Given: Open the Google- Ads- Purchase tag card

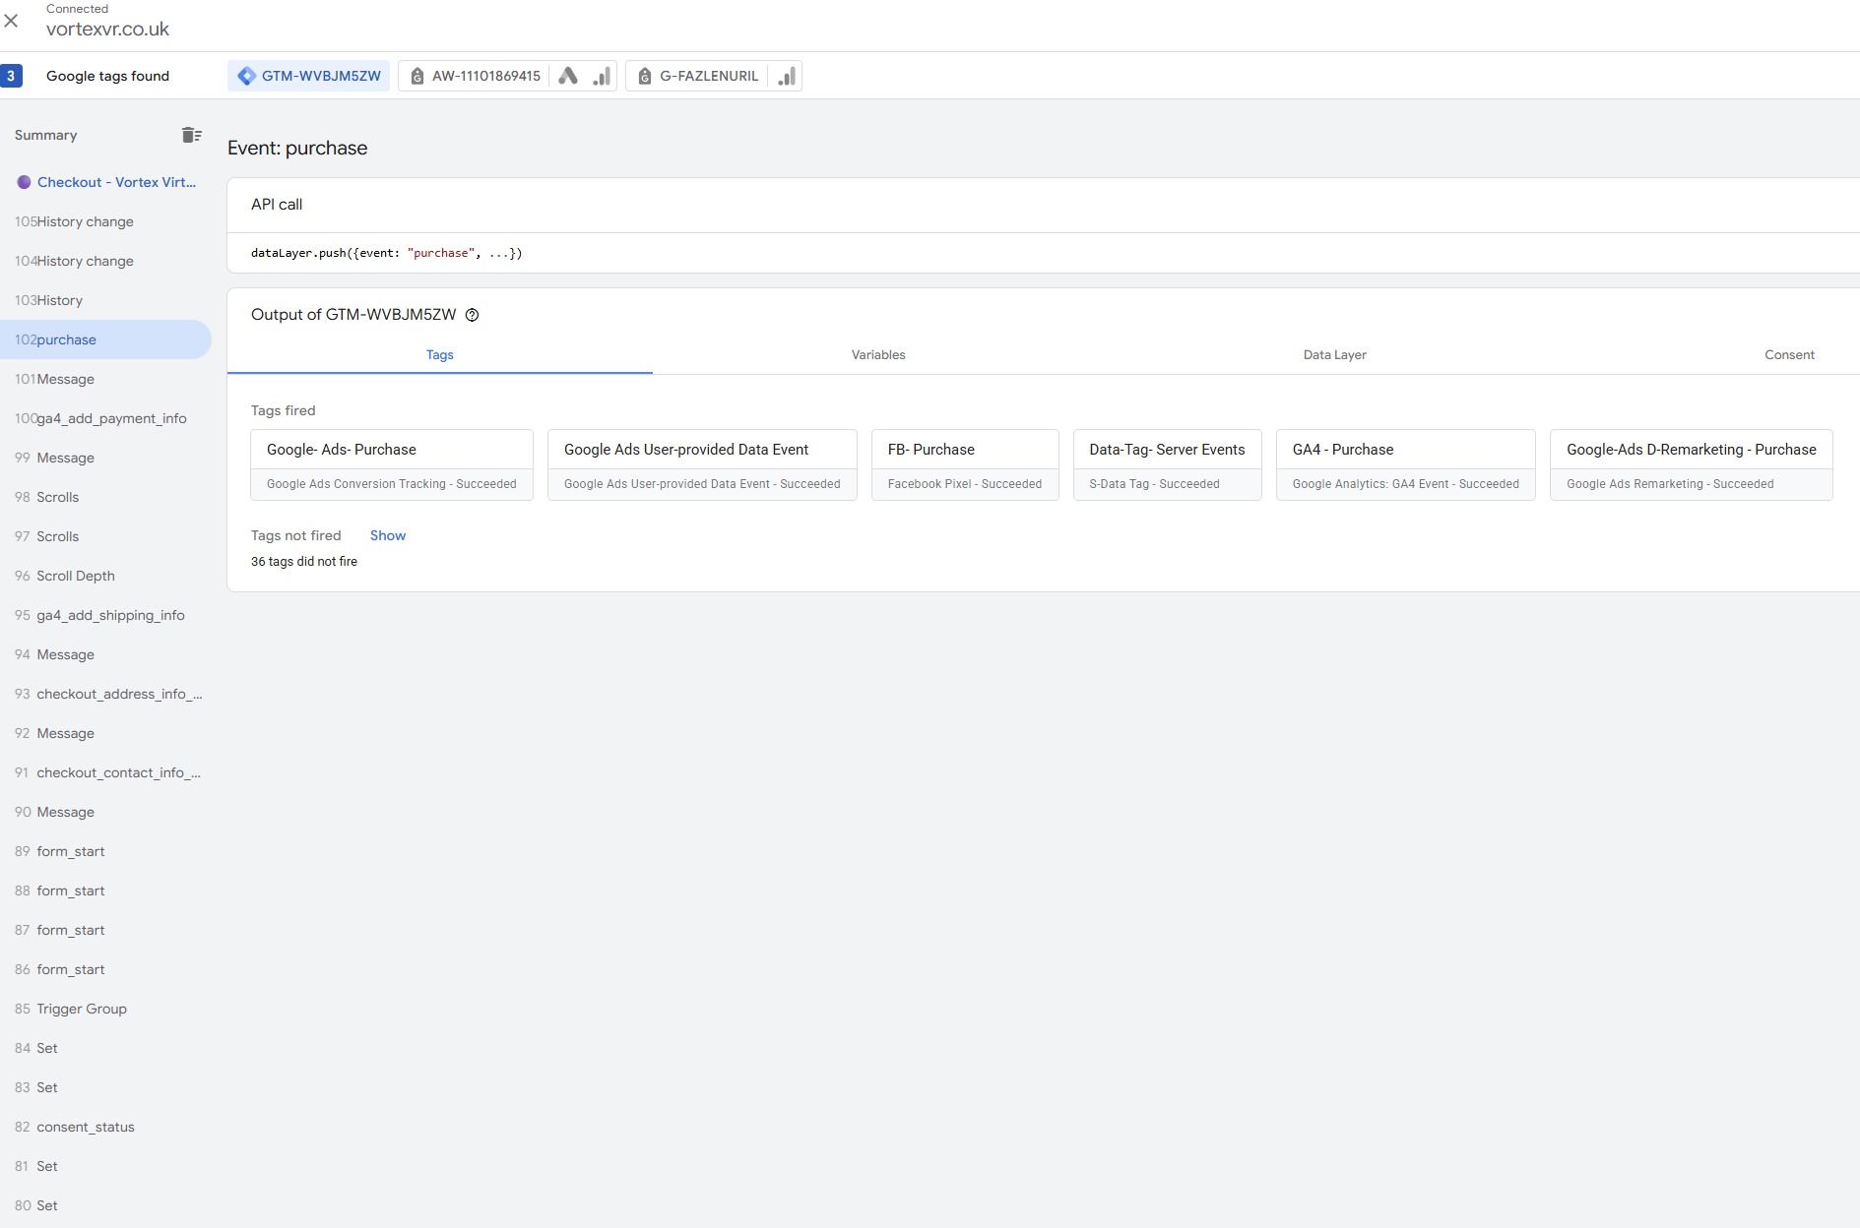Looking at the screenshot, I should (391, 464).
